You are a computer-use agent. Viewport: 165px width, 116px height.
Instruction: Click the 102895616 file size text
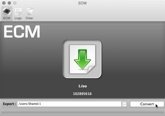click(82, 94)
